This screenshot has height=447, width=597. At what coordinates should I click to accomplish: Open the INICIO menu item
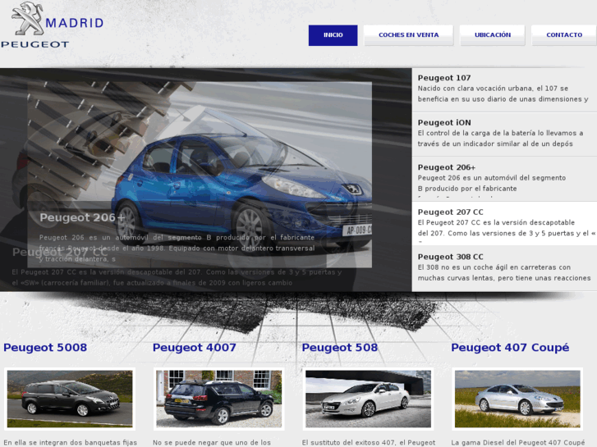click(333, 35)
